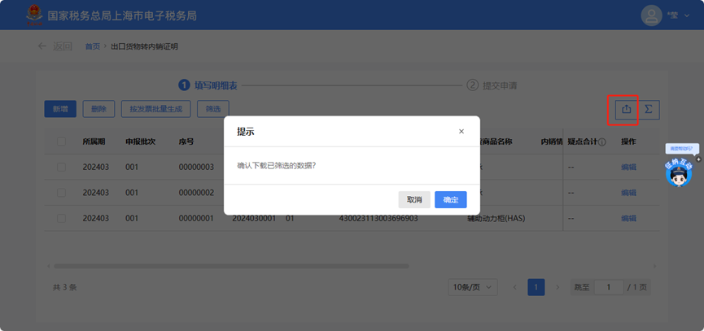The height and width of the screenshot is (331, 704).
Task: Click 确定 to confirm download
Action: coord(450,199)
